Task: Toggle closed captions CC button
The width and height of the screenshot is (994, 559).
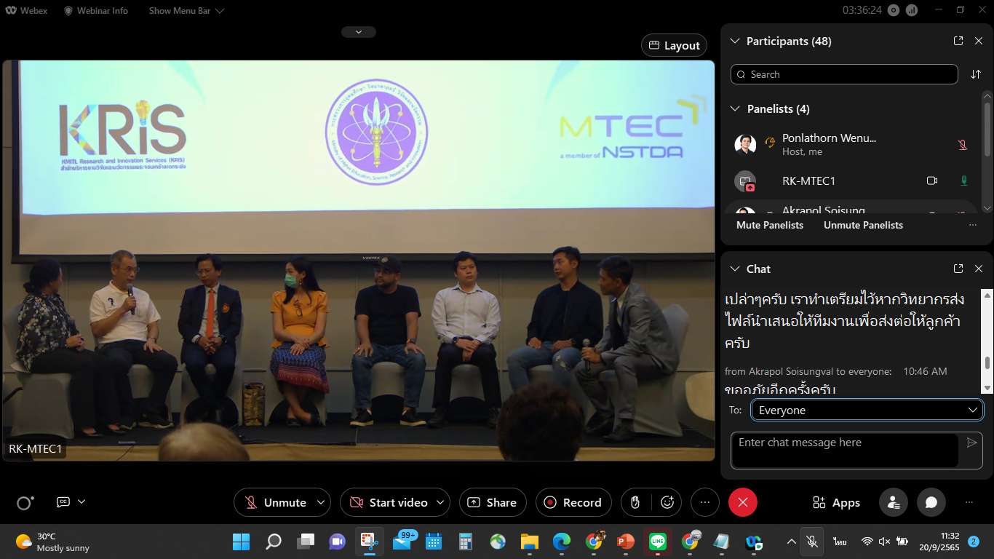Action: coord(63,502)
